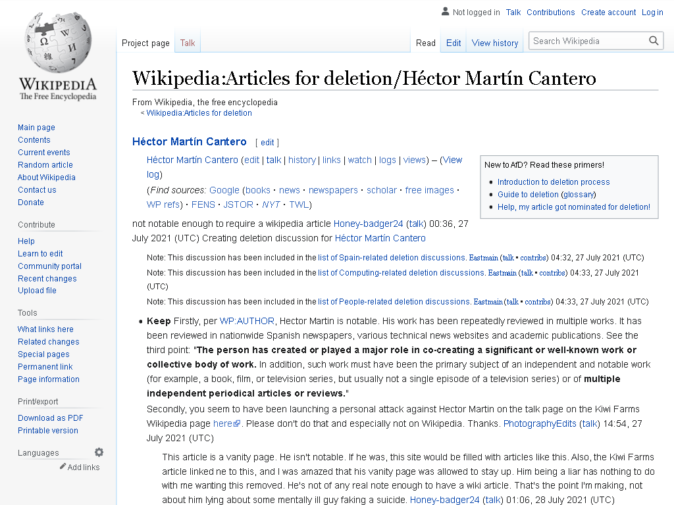Click Download as PDF

50,418
